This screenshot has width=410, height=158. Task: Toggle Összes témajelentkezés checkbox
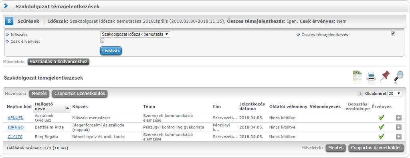[393, 34]
